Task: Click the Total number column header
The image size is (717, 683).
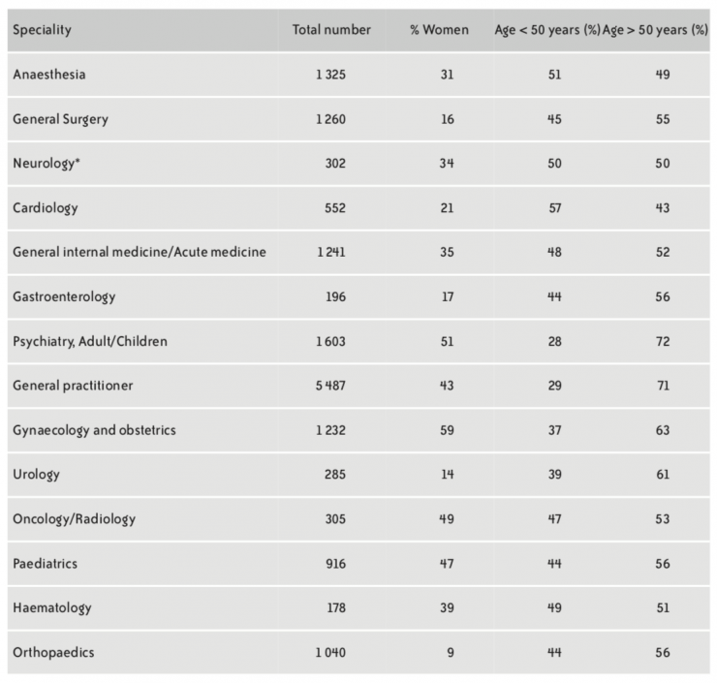Action: tap(331, 30)
